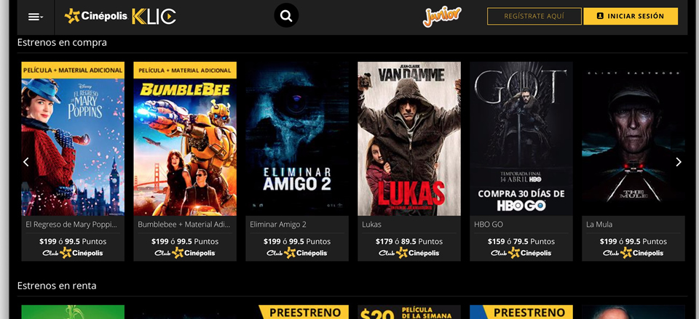The width and height of the screenshot is (699, 319).
Task: Open the Mary Poppins movie poster
Action: click(x=73, y=139)
